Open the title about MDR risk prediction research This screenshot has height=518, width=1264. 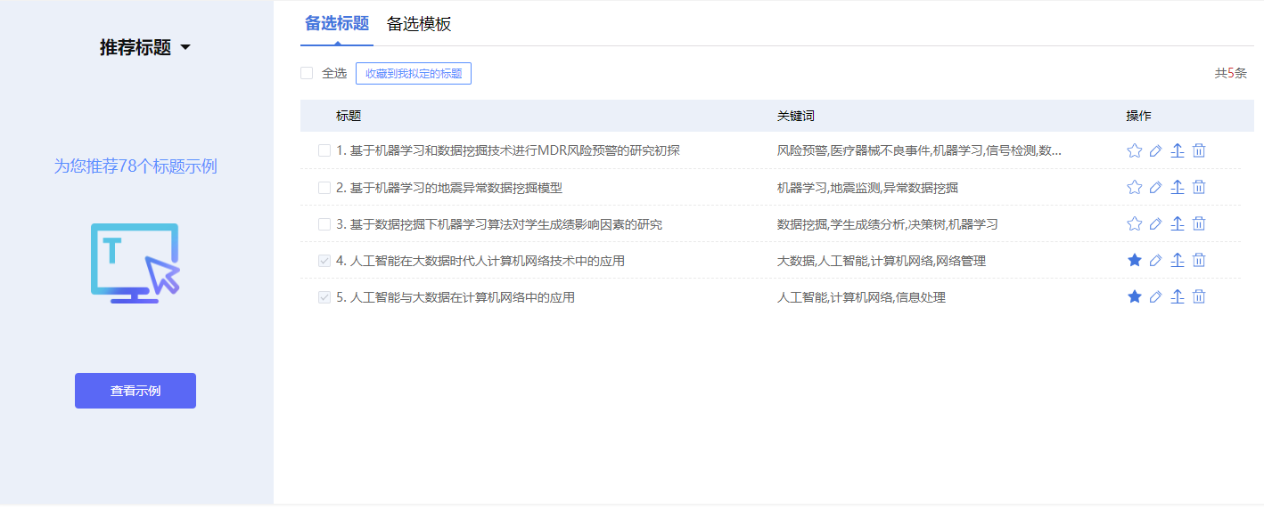[x=499, y=150]
